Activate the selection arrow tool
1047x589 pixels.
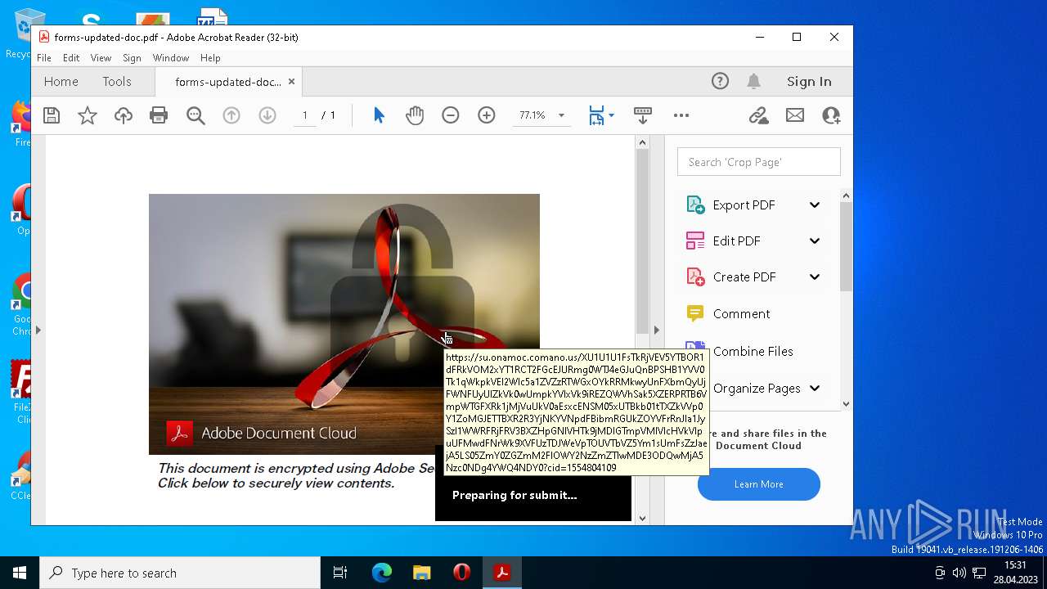379,115
